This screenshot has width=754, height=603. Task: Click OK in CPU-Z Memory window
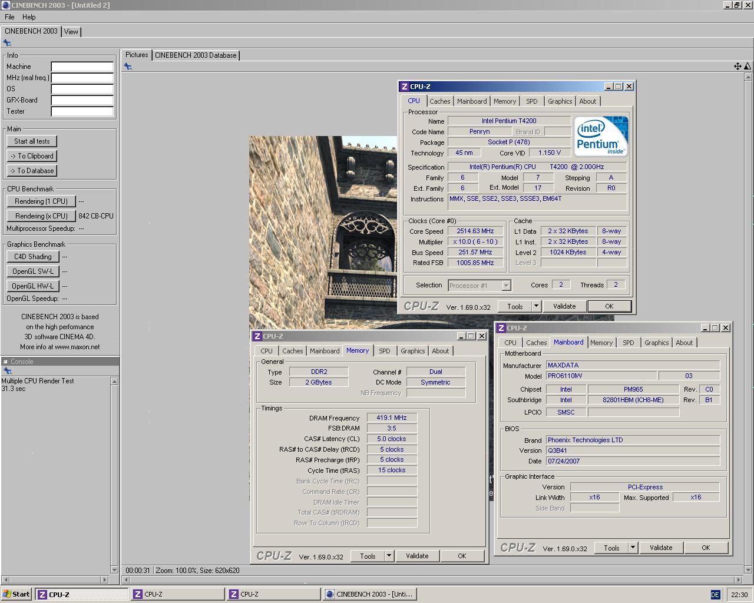(462, 556)
